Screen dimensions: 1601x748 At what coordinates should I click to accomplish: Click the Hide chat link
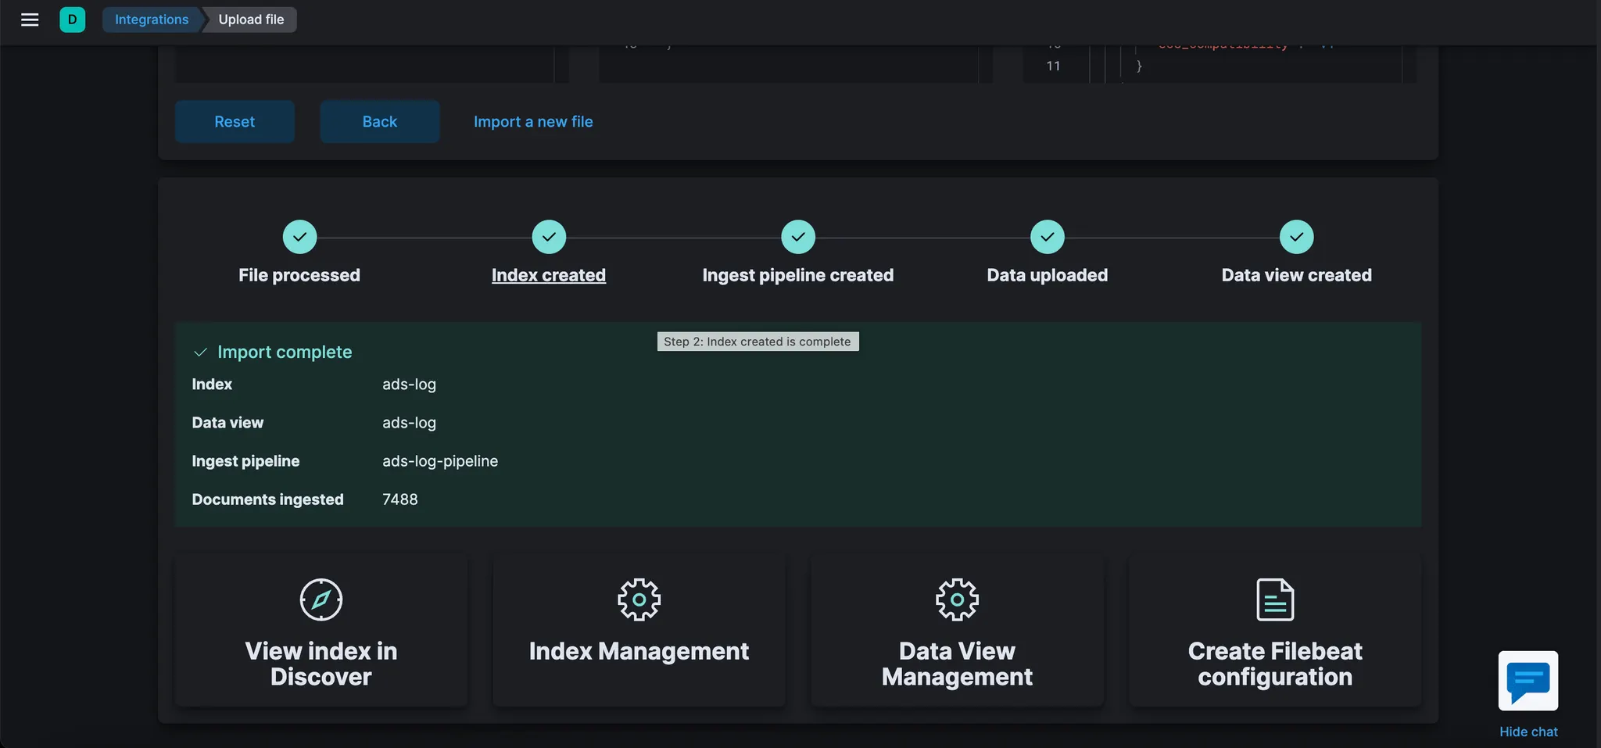click(x=1528, y=732)
